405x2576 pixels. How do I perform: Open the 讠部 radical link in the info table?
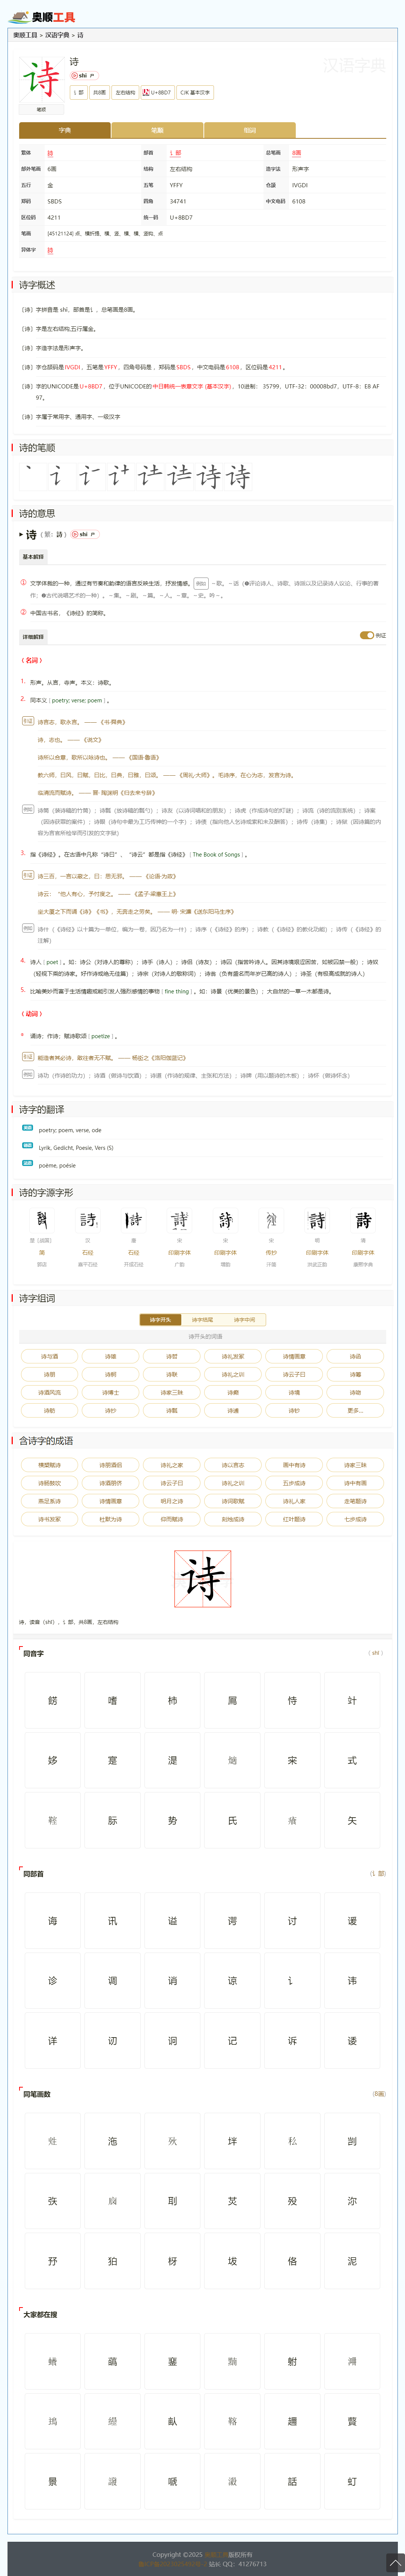[x=176, y=153]
